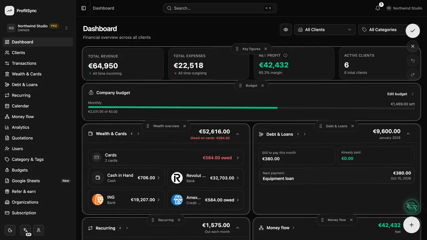Image resolution: width=427 pixels, height=240 pixels.
Task: Collapse the Debt & Loans panel
Action: (408, 134)
